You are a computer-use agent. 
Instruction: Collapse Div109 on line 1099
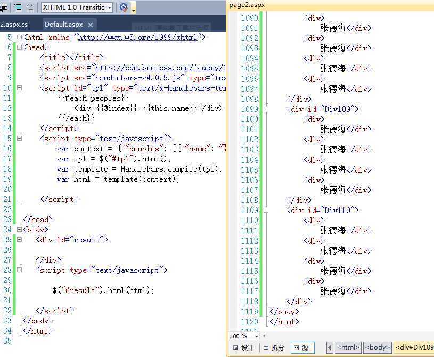coord(266,109)
